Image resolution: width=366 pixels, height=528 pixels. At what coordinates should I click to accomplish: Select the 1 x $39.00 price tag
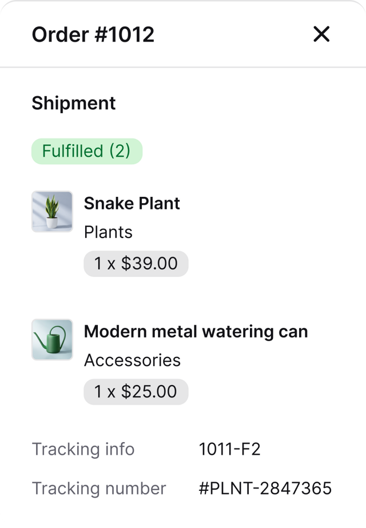click(136, 264)
